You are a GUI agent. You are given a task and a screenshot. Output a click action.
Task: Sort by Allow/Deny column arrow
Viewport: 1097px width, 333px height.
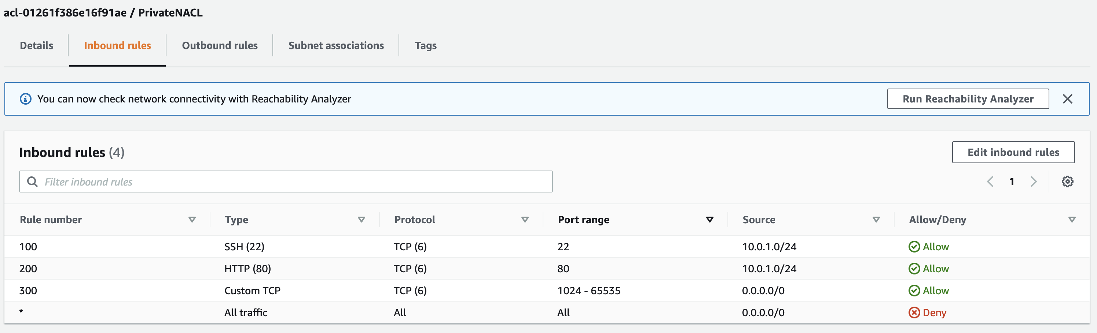pyautogui.click(x=1072, y=220)
